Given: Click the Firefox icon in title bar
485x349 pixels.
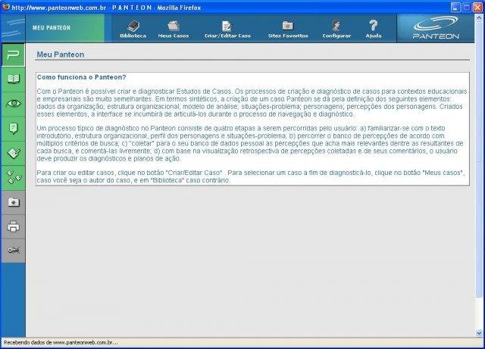Looking at the screenshot, I should click(x=5, y=7).
